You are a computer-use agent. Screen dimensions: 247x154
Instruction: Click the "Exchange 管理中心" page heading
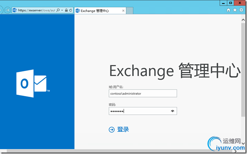(175, 71)
